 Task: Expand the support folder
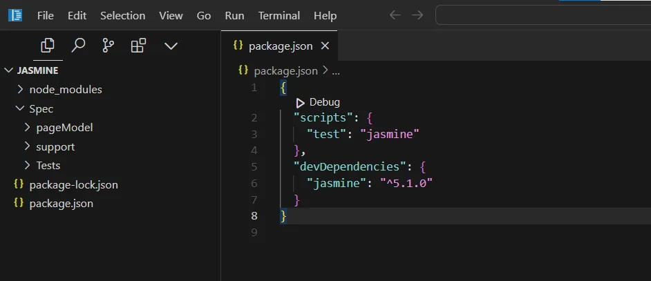(28, 146)
